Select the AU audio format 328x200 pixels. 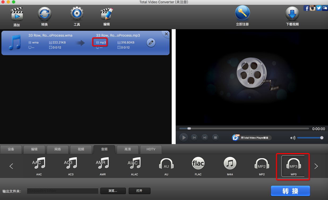pos(166,166)
